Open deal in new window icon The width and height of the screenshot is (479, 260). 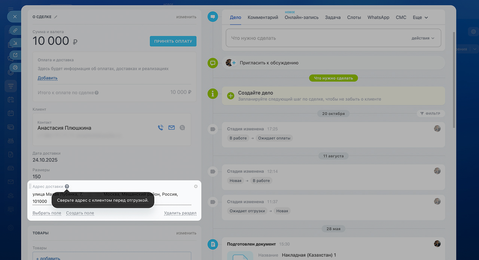[x=15, y=55]
